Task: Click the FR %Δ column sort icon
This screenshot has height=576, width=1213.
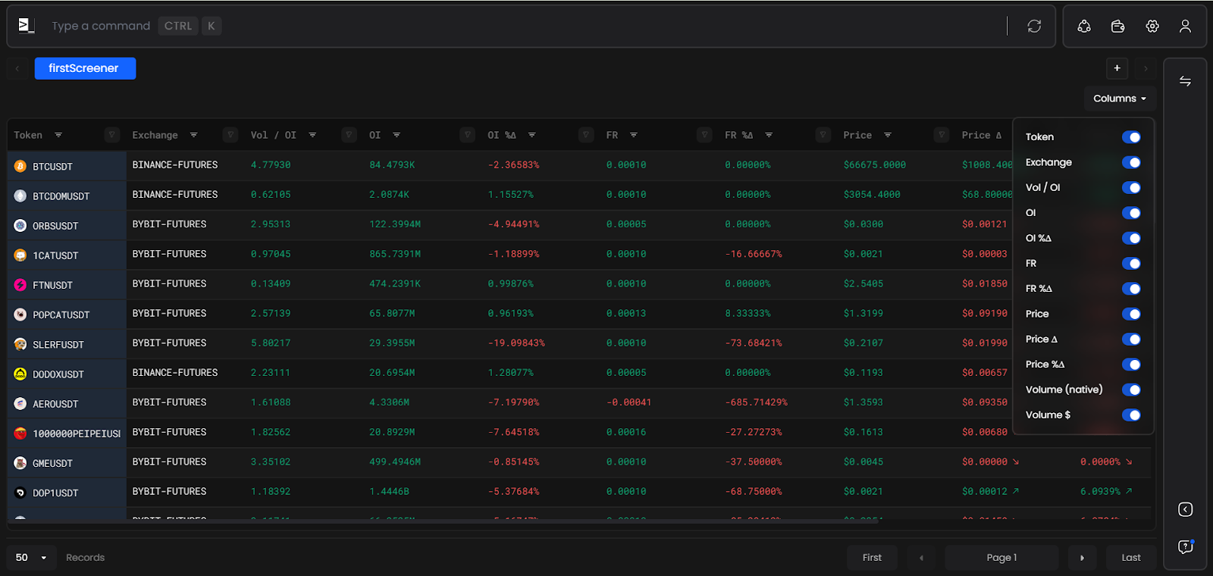Action: pos(769,135)
